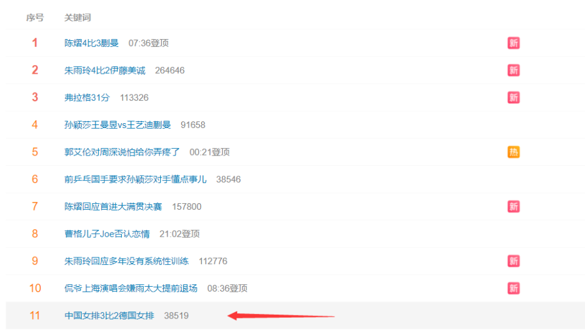Click the 新 badge on the 侃爷上海演唱会 row
The height and width of the screenshot is (330, 585).
click(513, 288)
